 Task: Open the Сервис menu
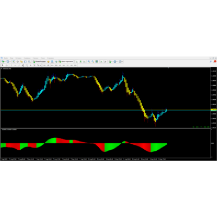(x=35, y=58)
